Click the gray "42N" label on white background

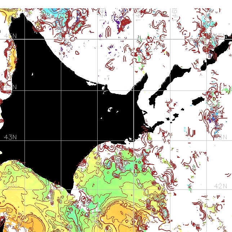220,186
